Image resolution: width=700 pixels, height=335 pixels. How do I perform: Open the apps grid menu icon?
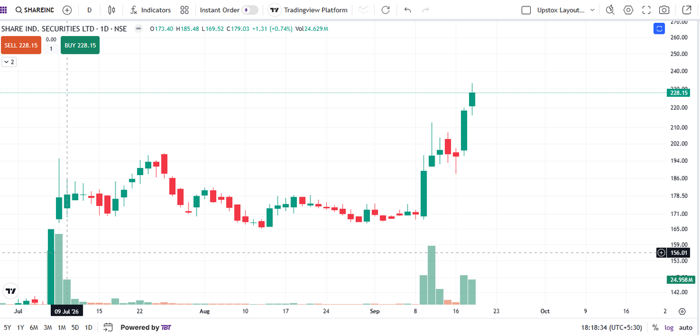click(x=3, y=10)
